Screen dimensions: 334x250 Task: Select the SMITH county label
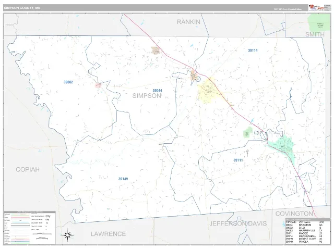(x=315, y=34)
